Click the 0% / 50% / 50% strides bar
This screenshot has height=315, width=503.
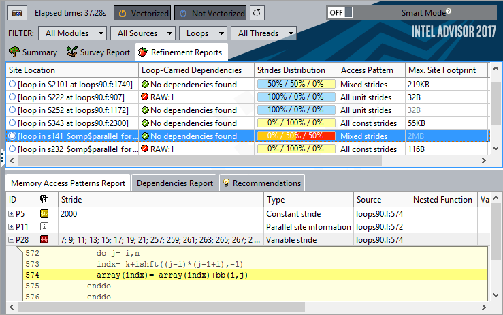(296, 136)
